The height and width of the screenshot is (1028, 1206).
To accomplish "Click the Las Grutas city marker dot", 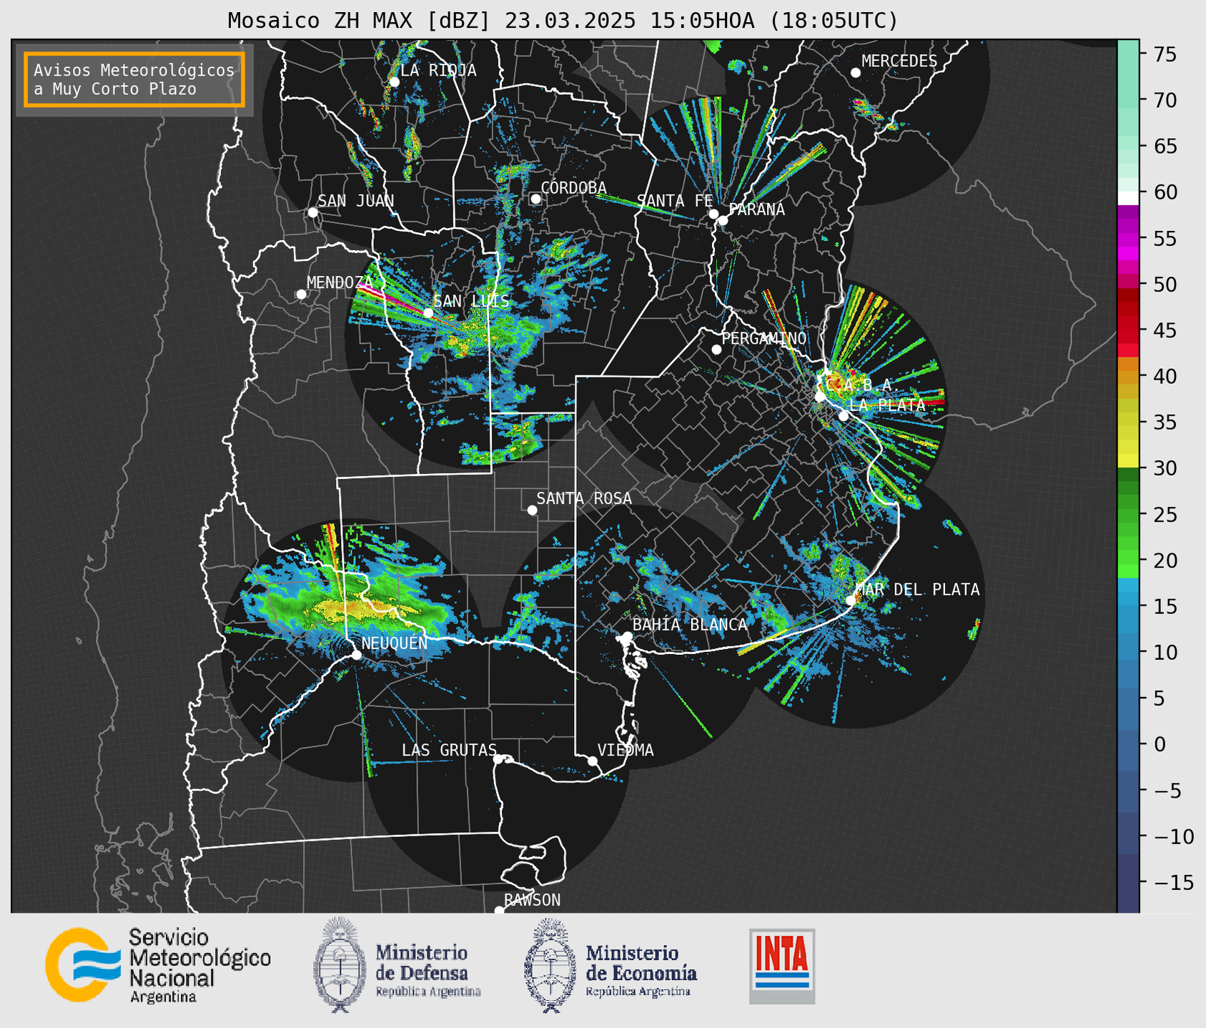I will coord(498,758).
